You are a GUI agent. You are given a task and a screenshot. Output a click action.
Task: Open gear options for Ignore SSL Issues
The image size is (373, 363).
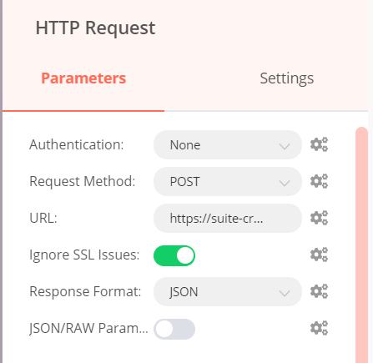(319, 255)
